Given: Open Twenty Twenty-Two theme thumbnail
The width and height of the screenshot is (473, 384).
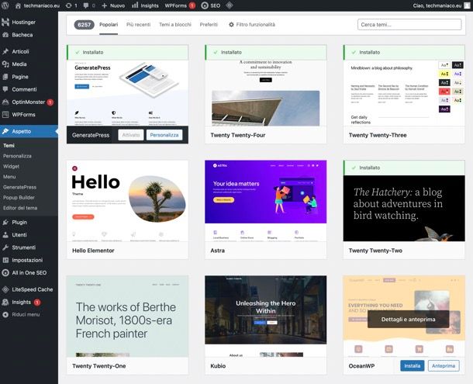Looking at the screenshot, I should [404, 209].
